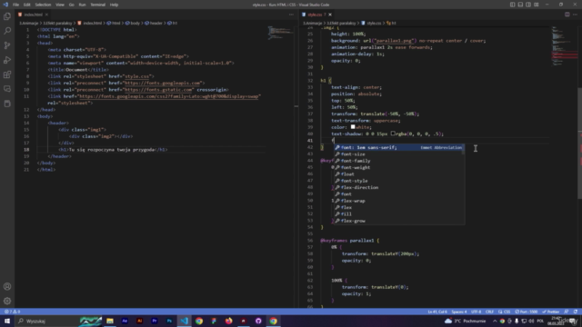Select the float suggestion
Screen dimensions: 582x327
pyautogui.click(x=398, y=174)
